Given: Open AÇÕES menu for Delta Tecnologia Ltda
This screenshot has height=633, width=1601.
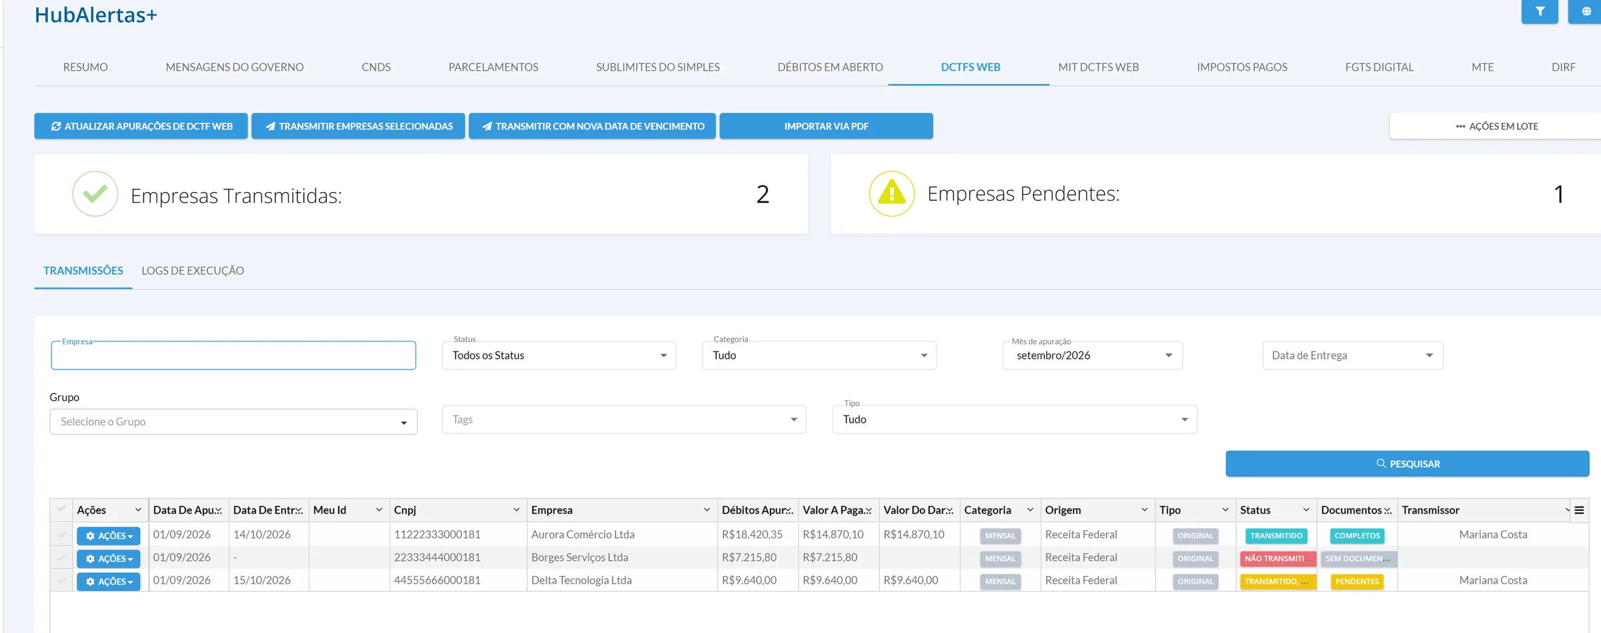Looking at the screenshot, I should coord(109,582).
